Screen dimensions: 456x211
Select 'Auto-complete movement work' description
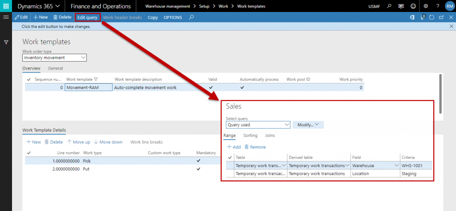pyautogui.click(x=146, y=87)
